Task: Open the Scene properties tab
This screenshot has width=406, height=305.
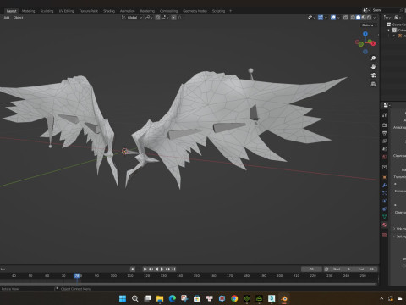Action: click(385, 149)
